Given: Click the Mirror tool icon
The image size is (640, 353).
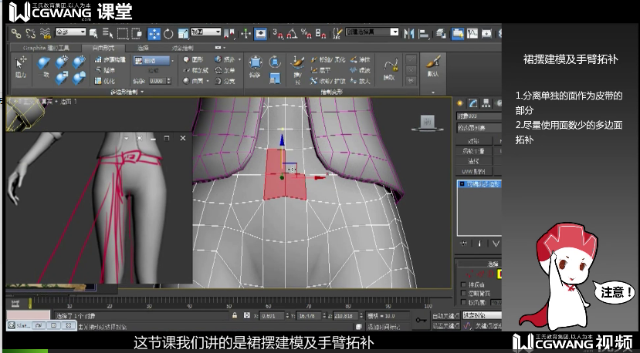Looking at the screenshot, I should [x=409, y=33].
